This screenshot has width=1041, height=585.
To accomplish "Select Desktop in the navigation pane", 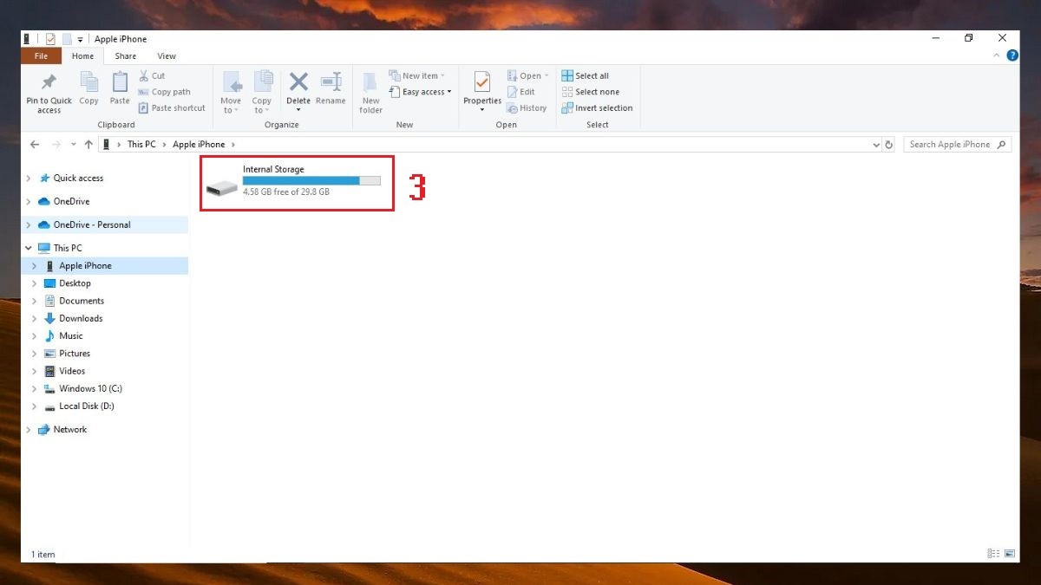I will [75, 283].
